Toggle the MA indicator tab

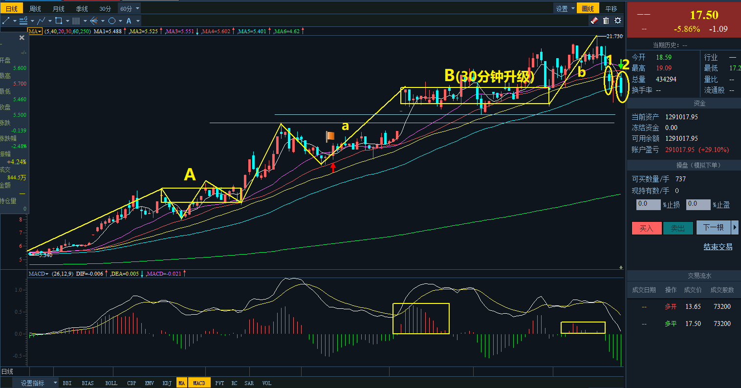(x=182, y=383)
